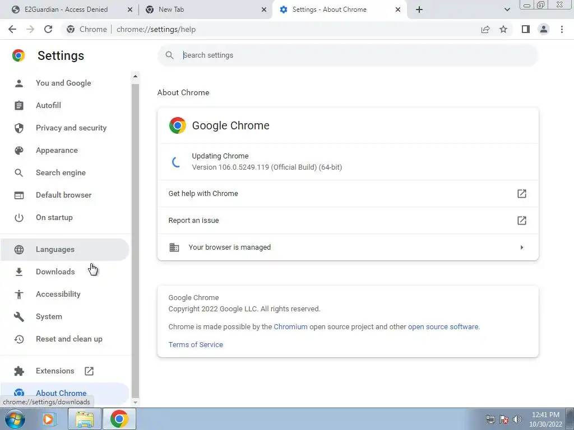Screen dimensions: 574x430
Task: Open the file explorer taskbar icon
Action: [85, 419]
